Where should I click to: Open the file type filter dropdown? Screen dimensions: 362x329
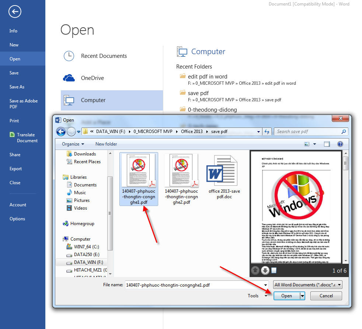coord(308,284)
